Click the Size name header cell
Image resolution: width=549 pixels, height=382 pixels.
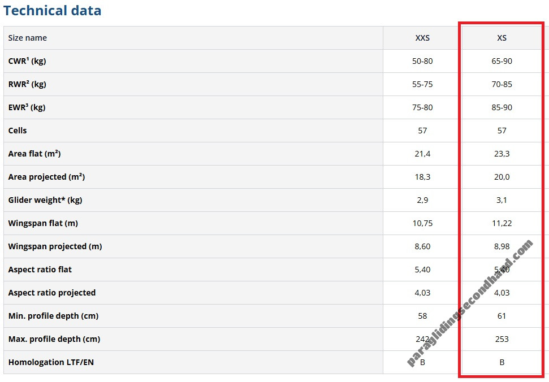coord(28,38)
